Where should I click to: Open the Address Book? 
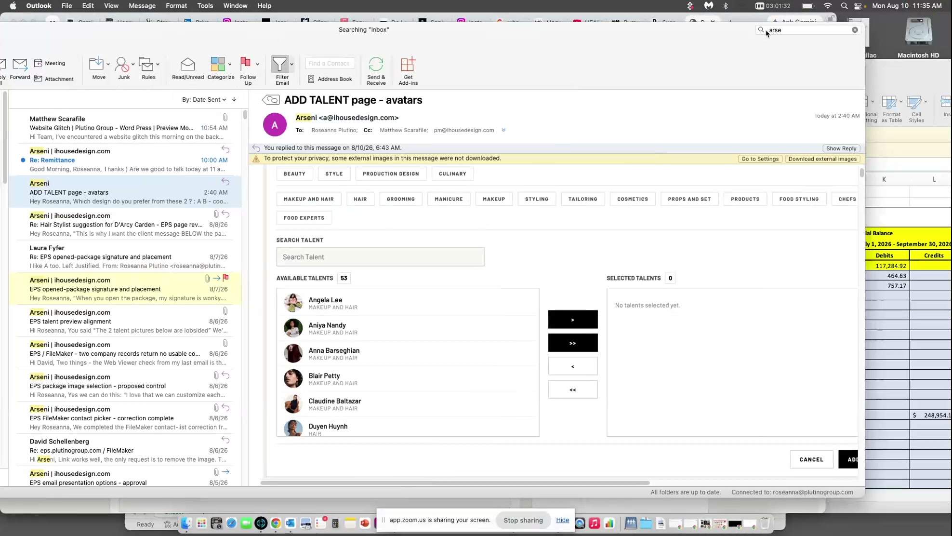(330, 79)
